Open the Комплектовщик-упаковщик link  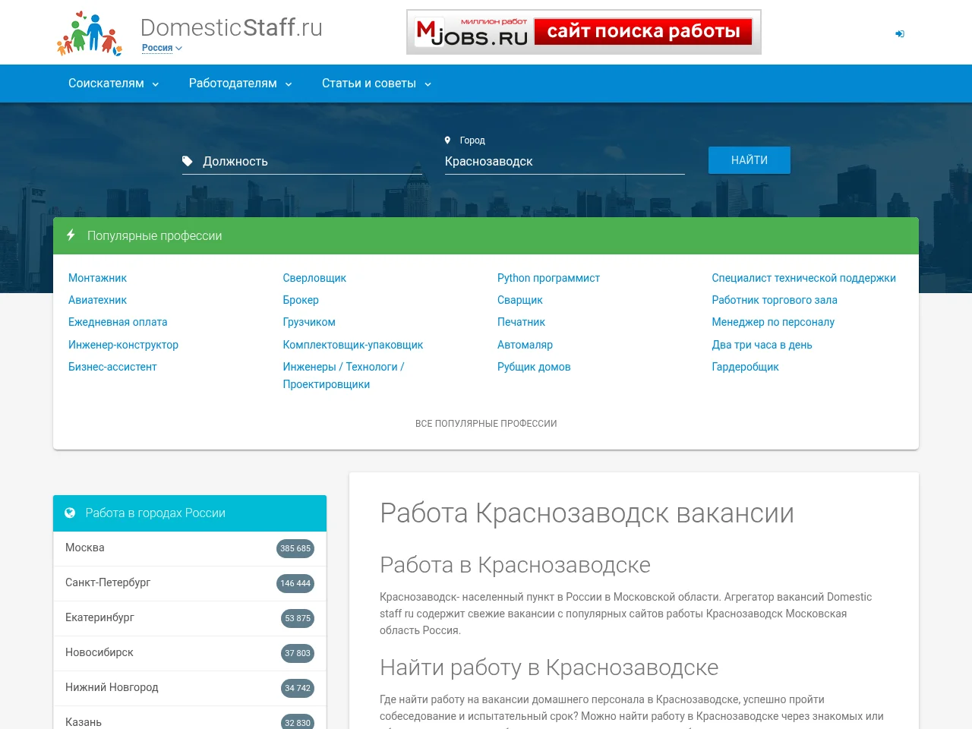point(353,345)
